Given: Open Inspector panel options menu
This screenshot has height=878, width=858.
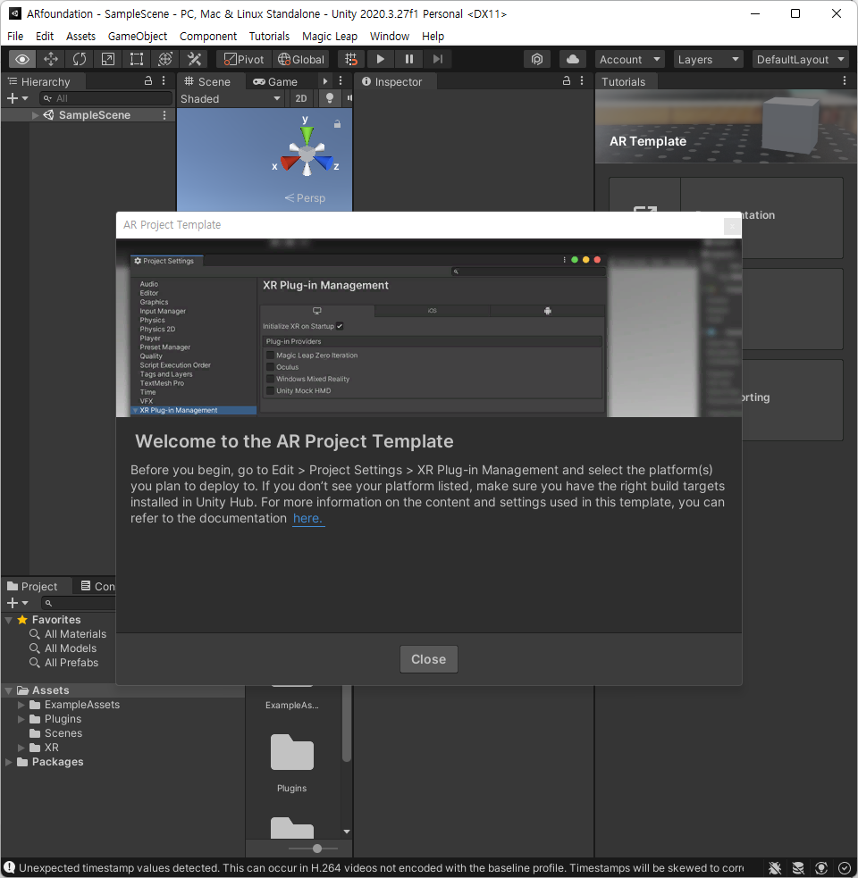Looking at the screenshot, I should click(582, 80).
